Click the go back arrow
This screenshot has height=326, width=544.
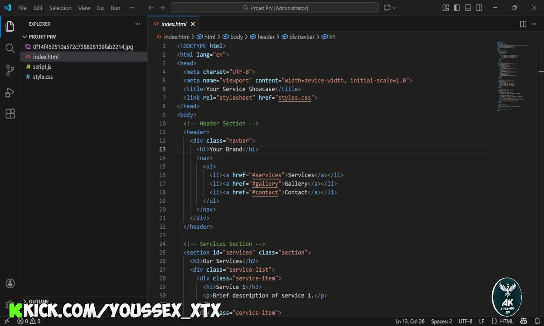click(x=151, y=8)
